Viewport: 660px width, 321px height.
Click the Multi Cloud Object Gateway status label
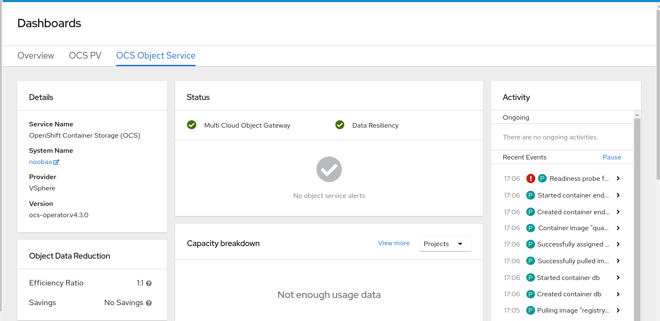247,126
